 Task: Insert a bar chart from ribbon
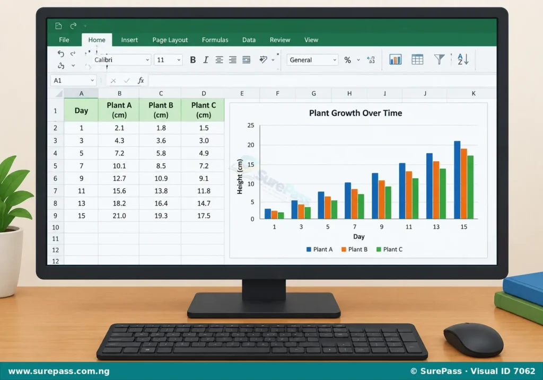click(395, 59)
